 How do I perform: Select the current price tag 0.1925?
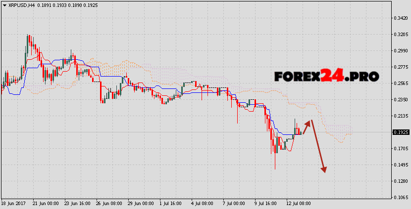401,132
